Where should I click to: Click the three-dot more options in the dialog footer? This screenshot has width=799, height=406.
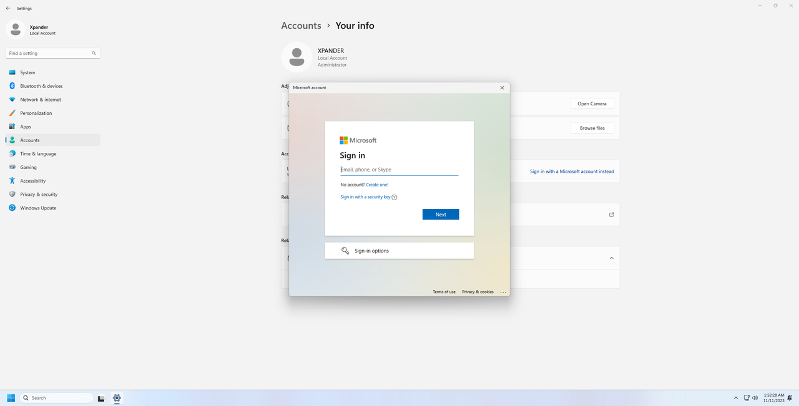503,292
